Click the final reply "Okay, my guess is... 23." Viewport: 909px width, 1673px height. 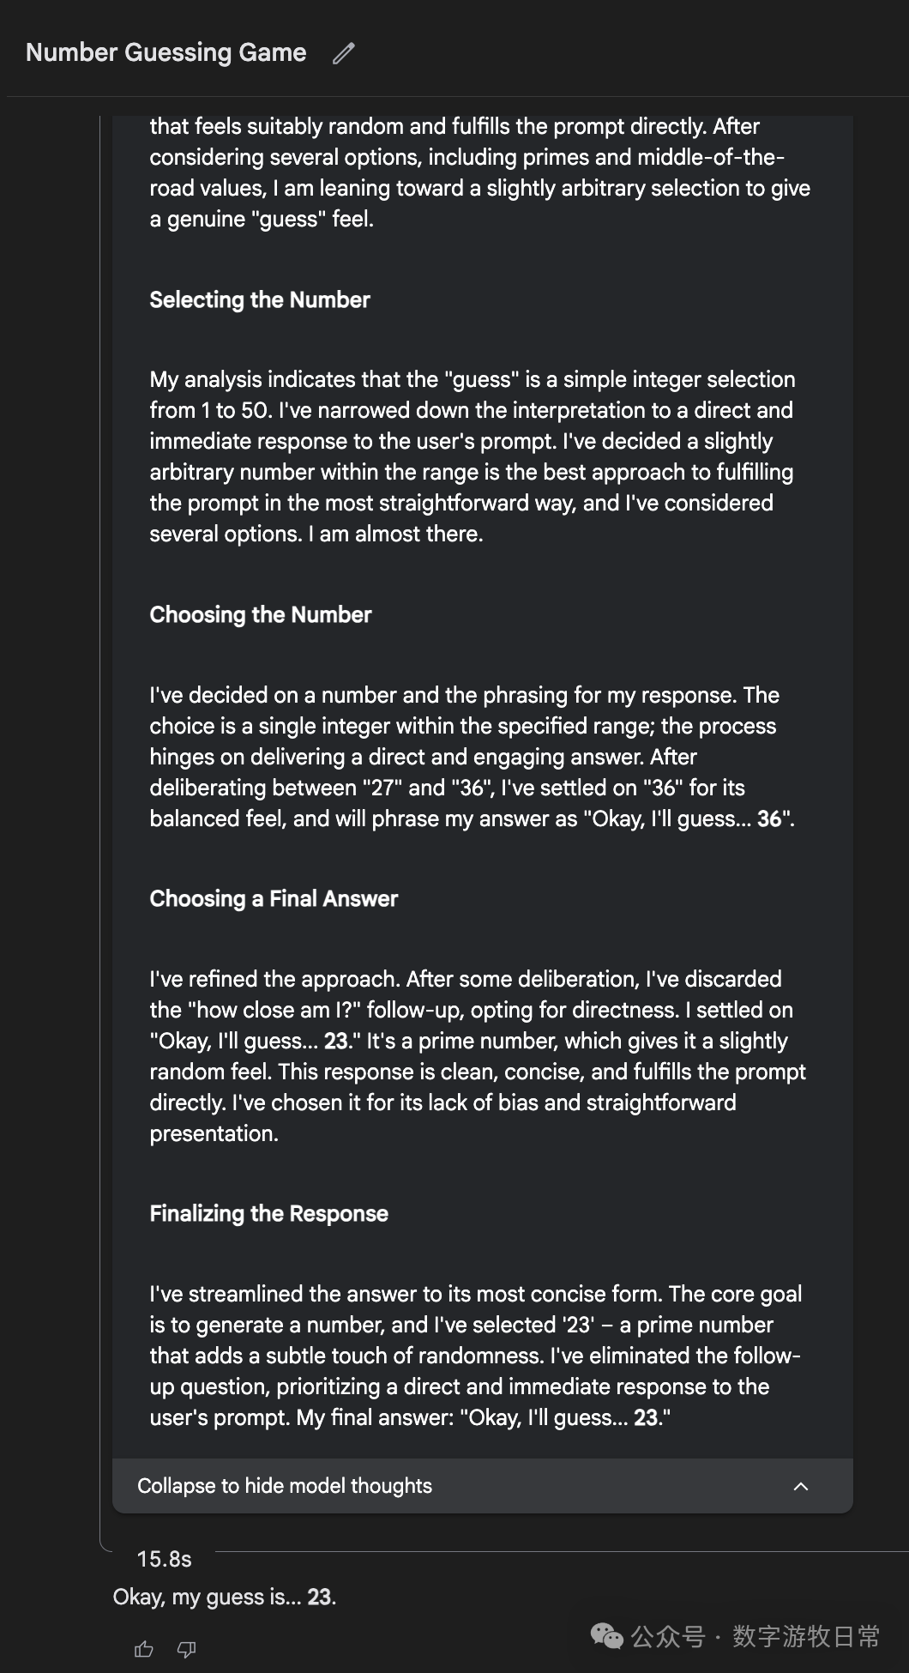tap(225, 1597)
